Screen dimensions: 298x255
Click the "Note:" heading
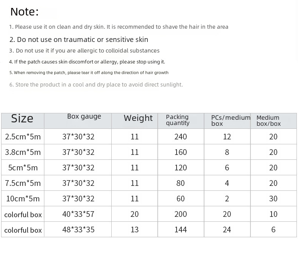point(25,12)
